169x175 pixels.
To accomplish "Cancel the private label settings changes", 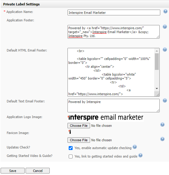I will 38,171.
